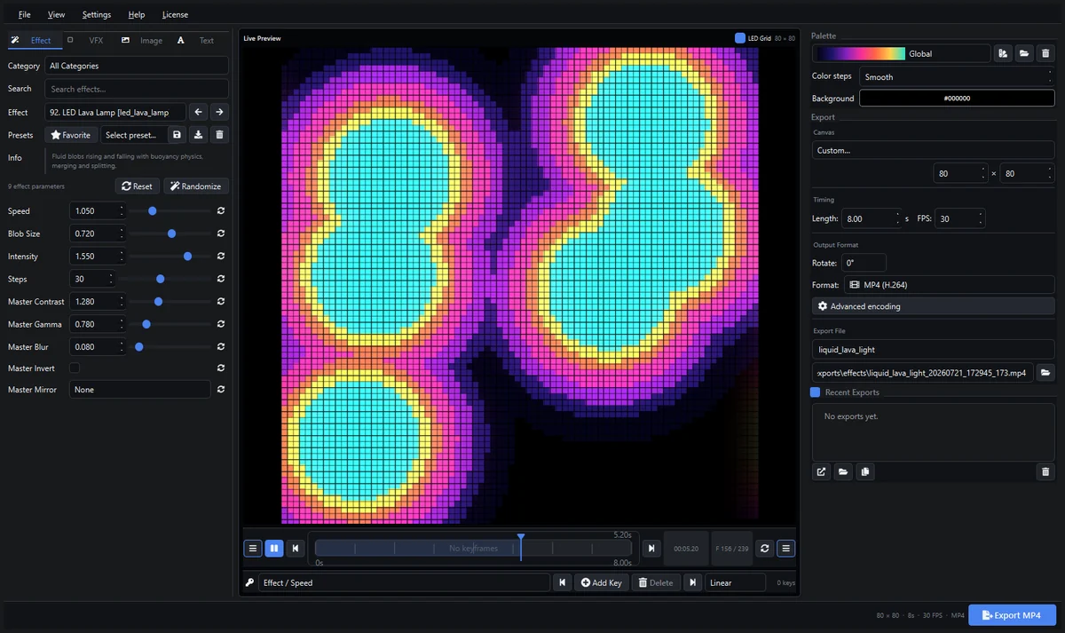Open the Background color swatch

[x=957, y=99]
